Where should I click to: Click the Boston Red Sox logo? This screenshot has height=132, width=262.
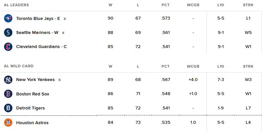pos(8,94)
